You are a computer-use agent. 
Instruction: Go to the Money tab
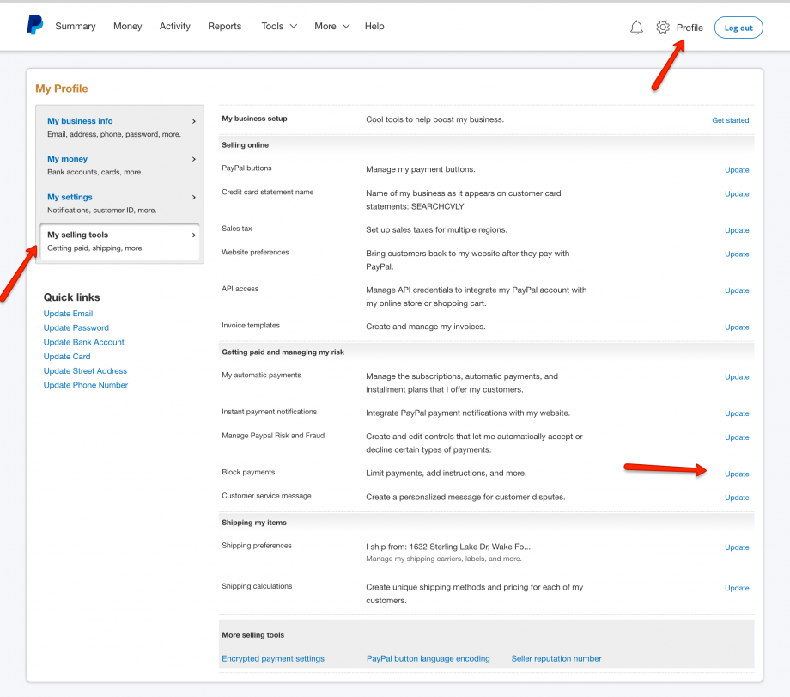point(127,27)
